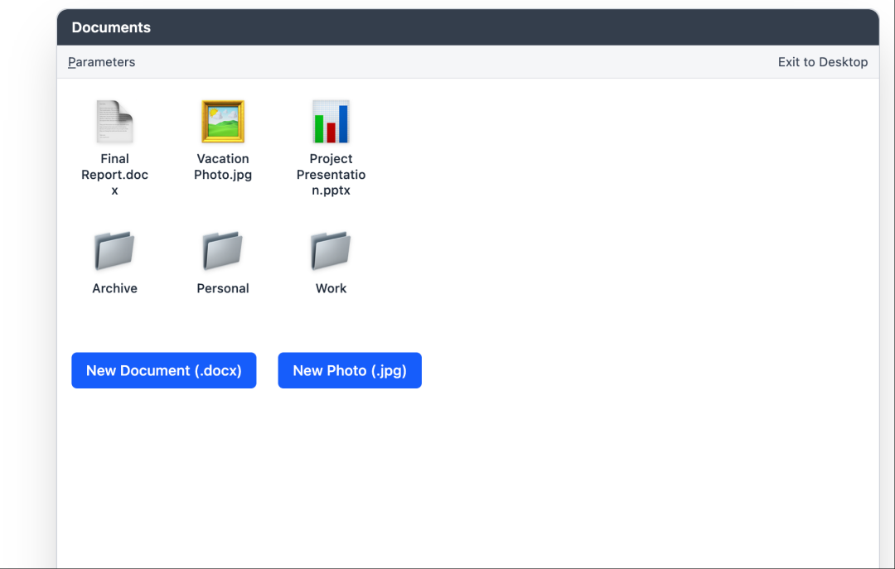Click Exit to Desktop
Screen dimensions: 895x569
click(822, 62)
